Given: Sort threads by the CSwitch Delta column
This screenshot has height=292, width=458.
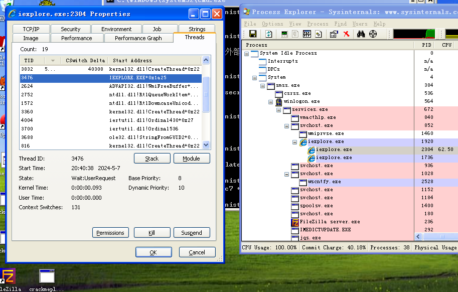Looking at the screenshot, I should pos(85,60).
